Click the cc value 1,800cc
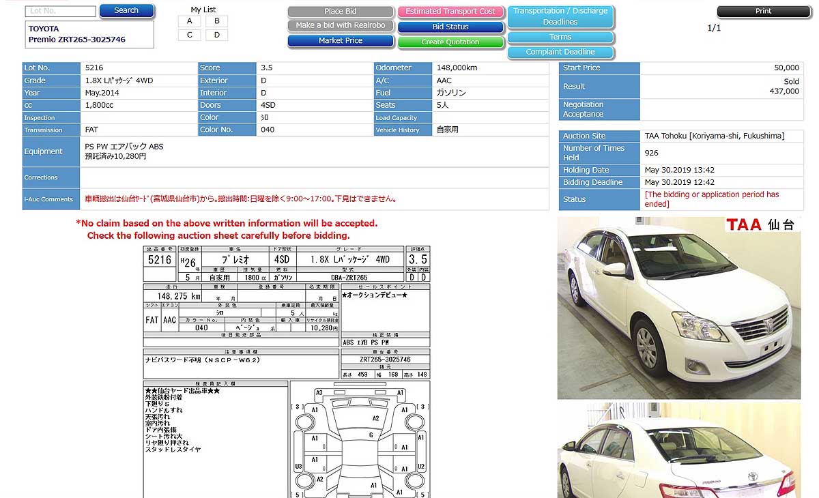 point(100,105)
